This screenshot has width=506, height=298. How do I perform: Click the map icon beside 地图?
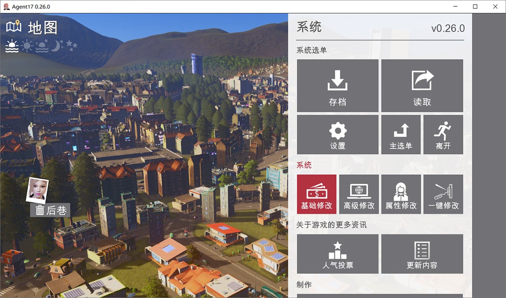[13, 27]
